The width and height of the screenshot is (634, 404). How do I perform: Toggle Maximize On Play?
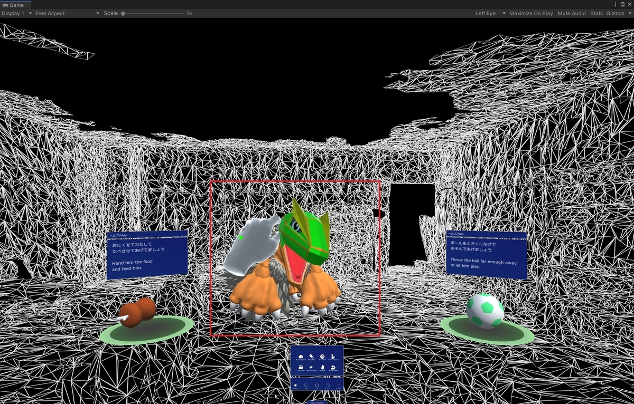point(531,13)
